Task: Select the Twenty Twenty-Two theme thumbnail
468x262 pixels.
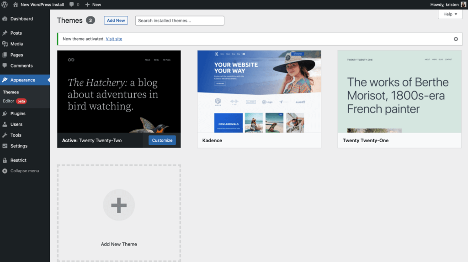Action: pos(119,92)
